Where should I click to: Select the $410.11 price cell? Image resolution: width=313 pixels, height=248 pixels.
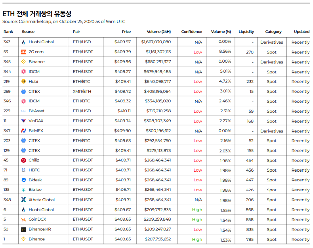pyautogui.click(x=124, y=111)
